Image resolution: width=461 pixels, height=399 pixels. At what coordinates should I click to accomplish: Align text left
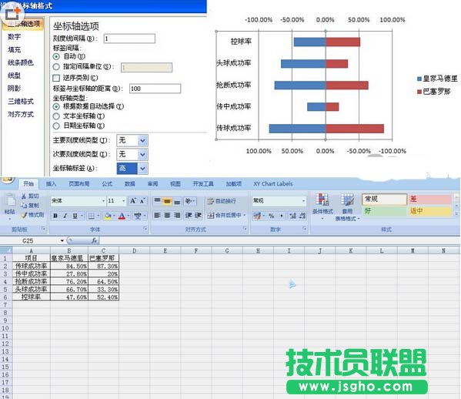(x=157, y=216)
